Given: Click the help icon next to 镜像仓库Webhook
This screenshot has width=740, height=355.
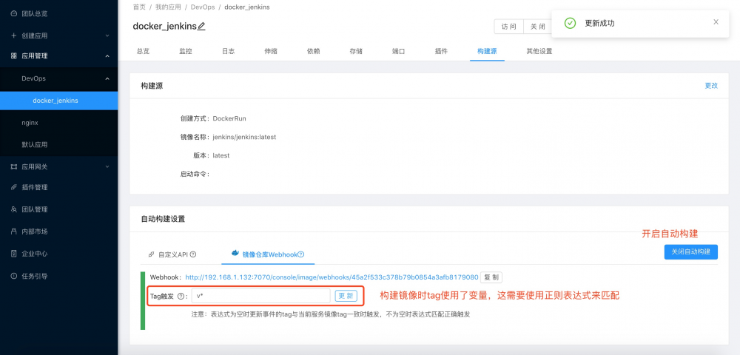Looking at the screenshot, I should 301,254.
